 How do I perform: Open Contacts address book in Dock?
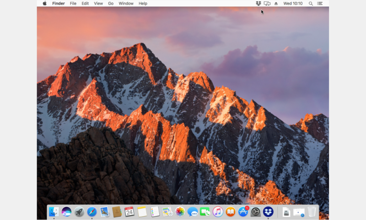tap(117, 212)
